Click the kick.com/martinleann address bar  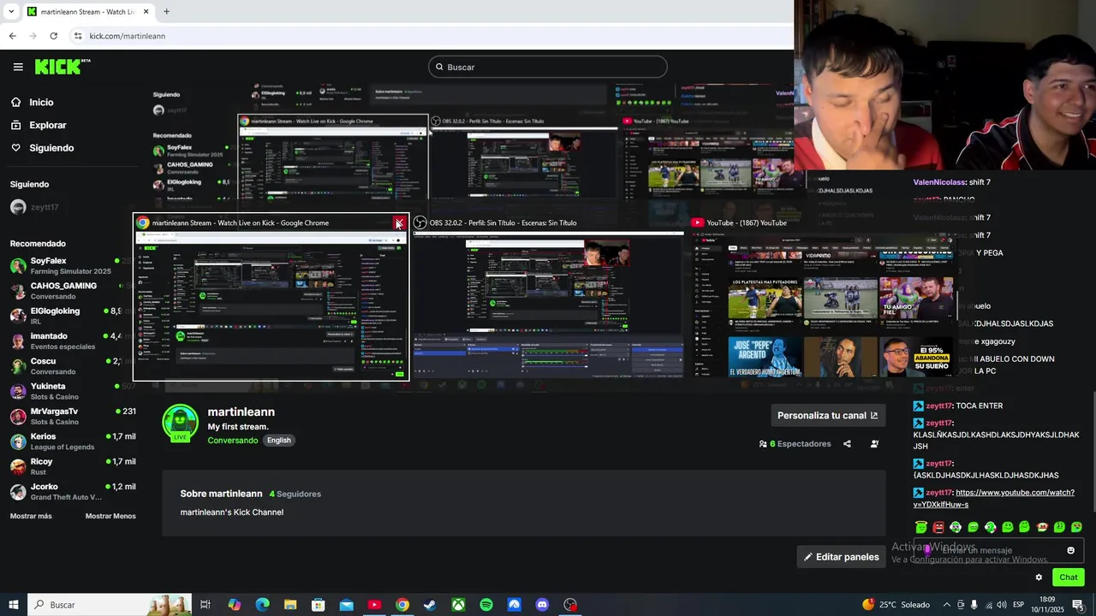point(128,36)
